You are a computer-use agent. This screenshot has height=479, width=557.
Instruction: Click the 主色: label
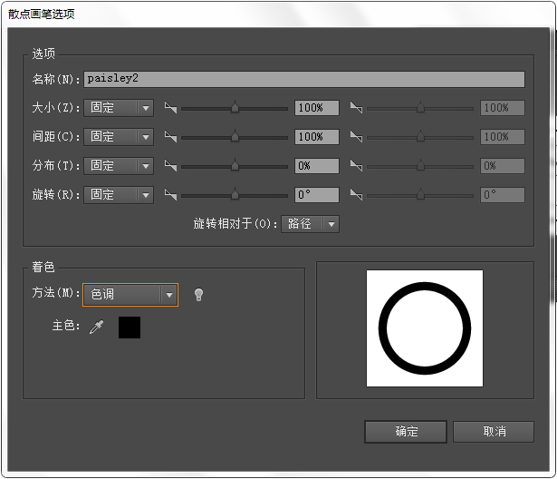pyautogui.click(x=66, y=326)
